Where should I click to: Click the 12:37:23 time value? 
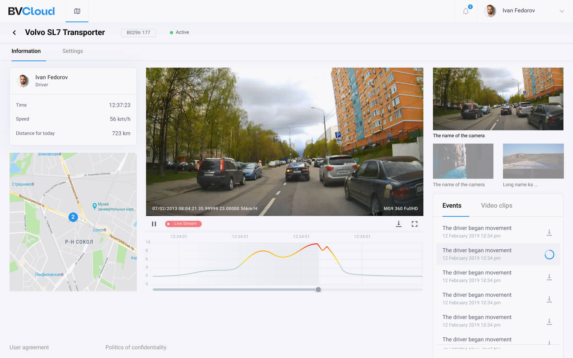[x=120, y=105]
